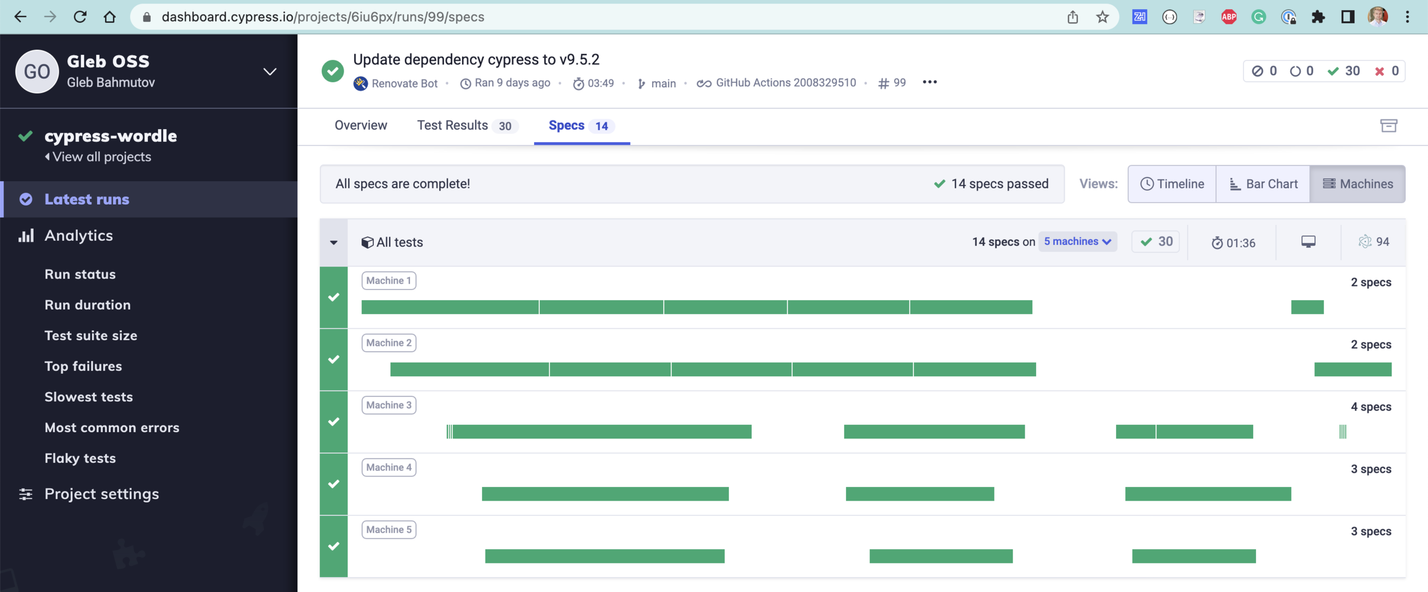Click the Renovate Bot author
The image size is (1428, 592).
click(395, 83)
